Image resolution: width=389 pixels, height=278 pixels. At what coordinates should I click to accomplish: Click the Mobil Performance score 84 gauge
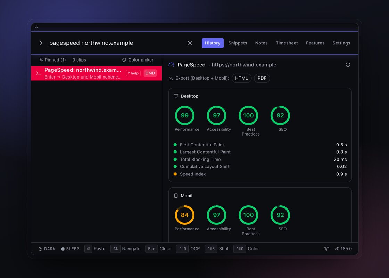click(x=184, y=215)
